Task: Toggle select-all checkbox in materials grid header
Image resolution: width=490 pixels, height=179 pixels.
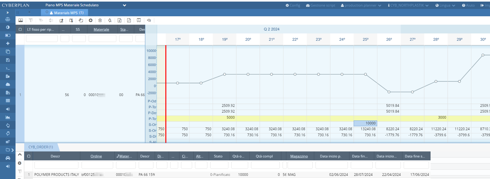Action: coord(20,29)
